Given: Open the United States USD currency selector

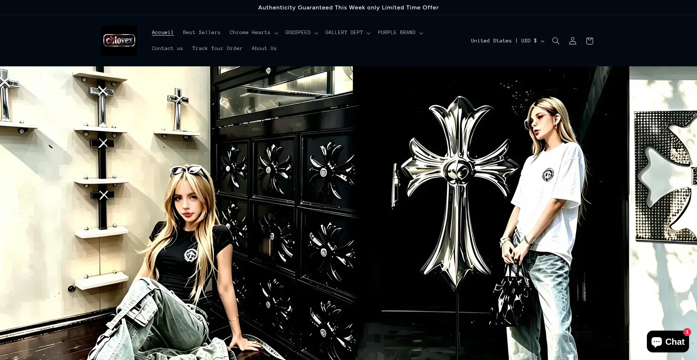Looking at the screenshot, I should coord(508,41).
